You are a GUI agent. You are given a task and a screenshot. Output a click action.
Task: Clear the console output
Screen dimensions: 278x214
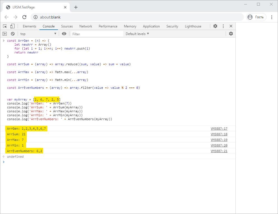coord(13,34)
